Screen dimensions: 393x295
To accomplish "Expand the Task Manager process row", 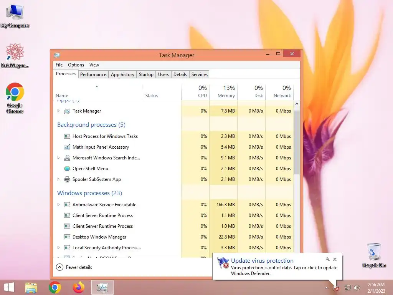I will click(x=58, y=111).
